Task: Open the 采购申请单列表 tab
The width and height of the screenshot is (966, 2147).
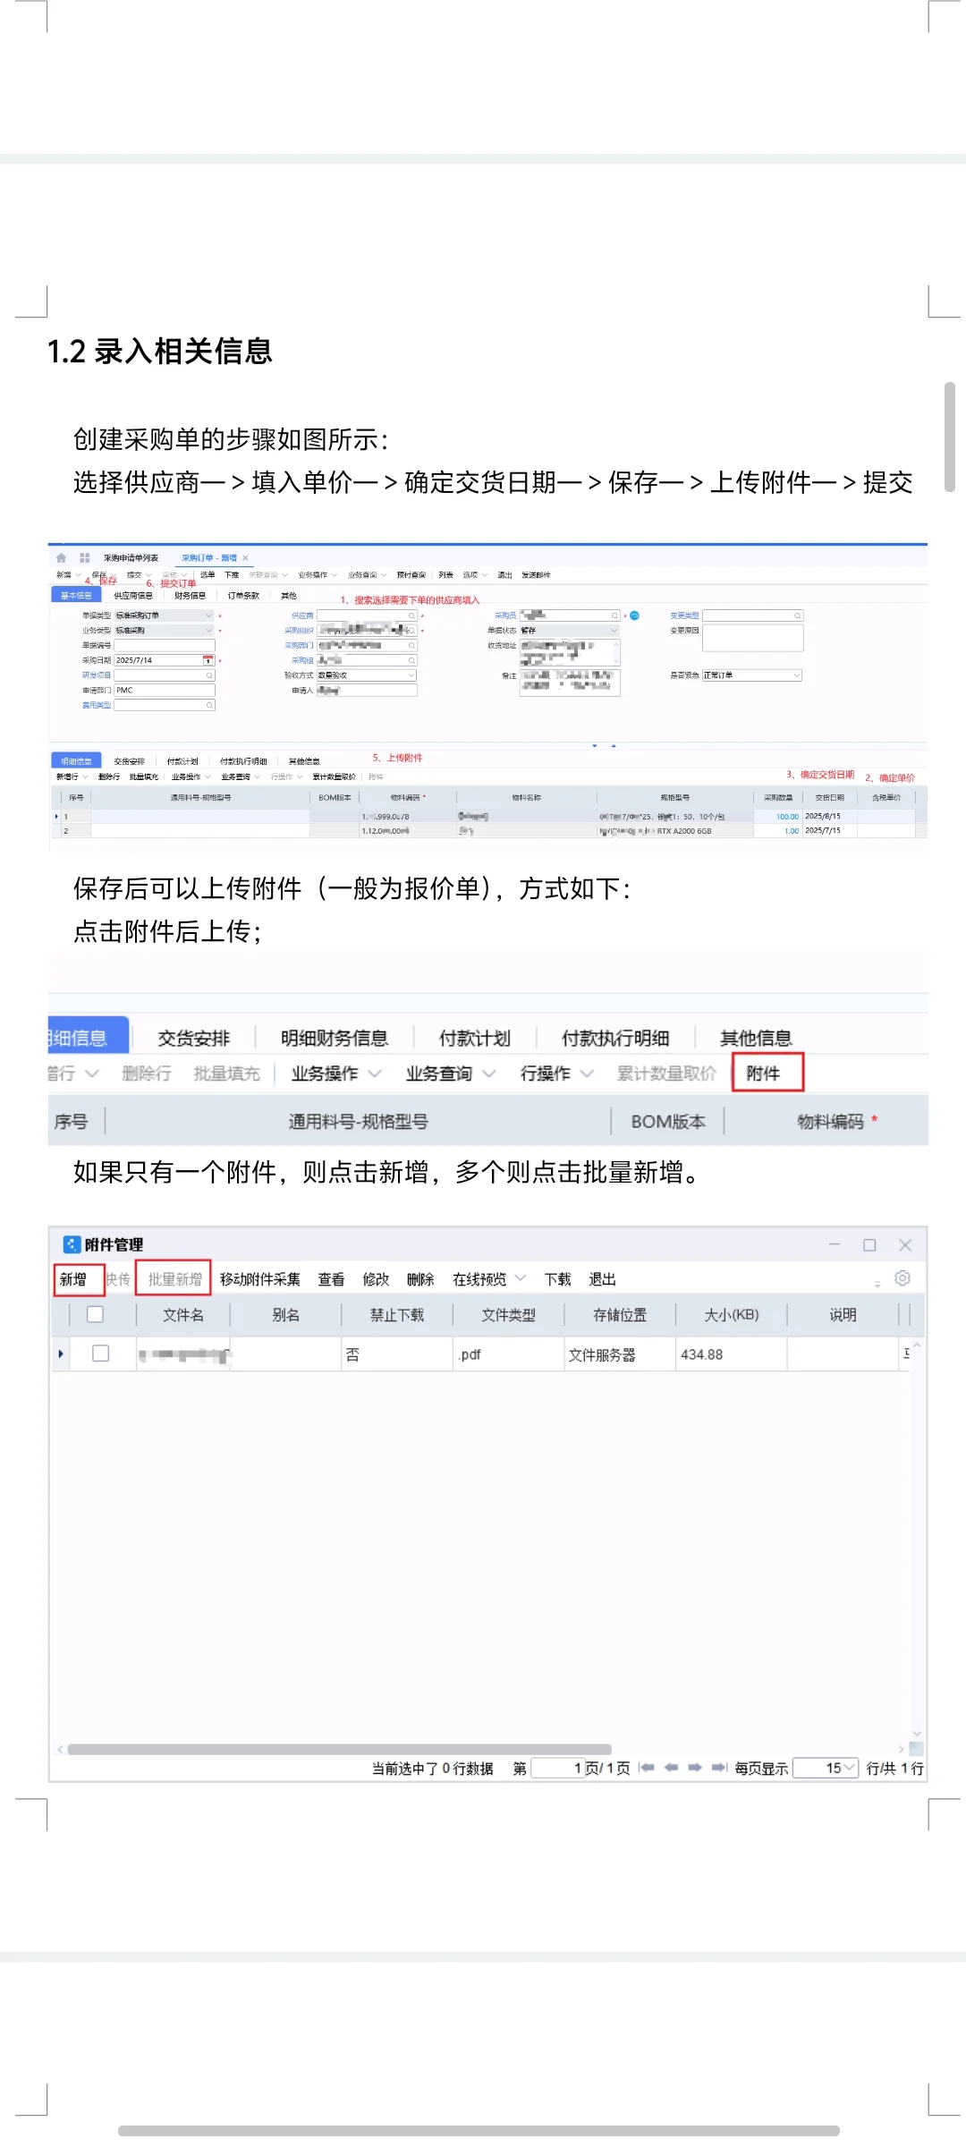Action: pyautogui.click(x=131, y=558)
